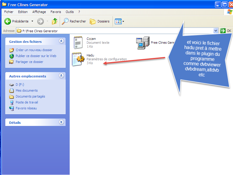Collapse the Gestion des fichiers panel

(61, 41)
